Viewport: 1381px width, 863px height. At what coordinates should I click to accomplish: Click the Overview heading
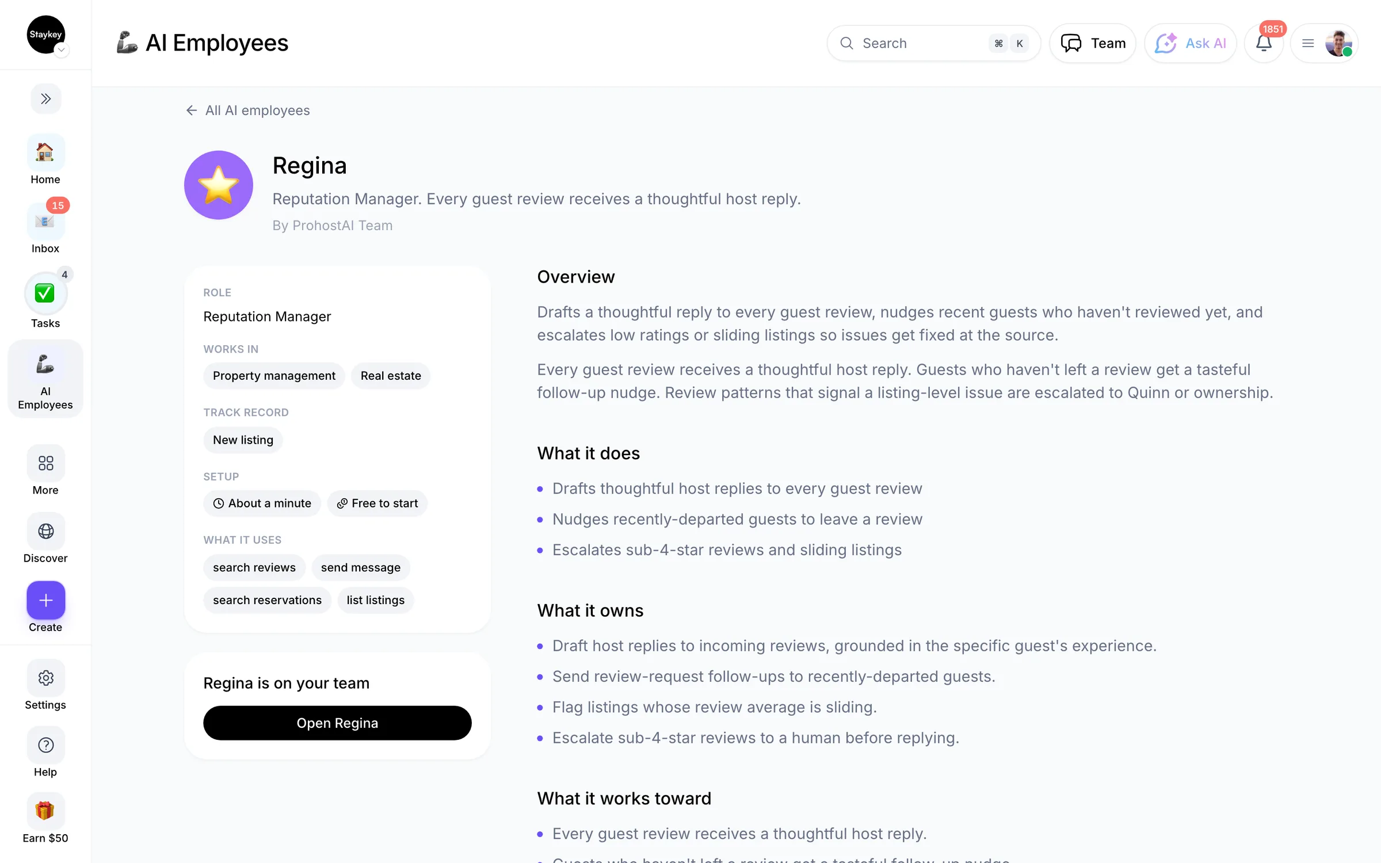(576, 277)
